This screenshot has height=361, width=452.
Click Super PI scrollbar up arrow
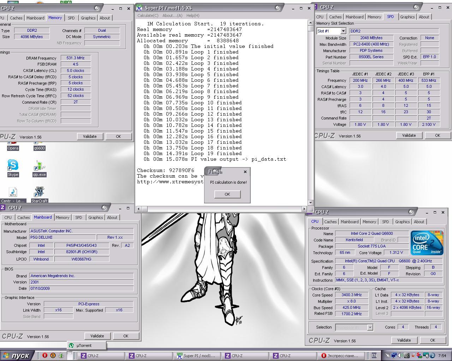pos(310,23)
